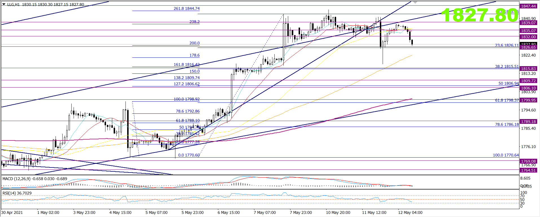
Task: Click the 12 May 04:00 time axis label
Action: pyautogui.click(x=410, y=212)
